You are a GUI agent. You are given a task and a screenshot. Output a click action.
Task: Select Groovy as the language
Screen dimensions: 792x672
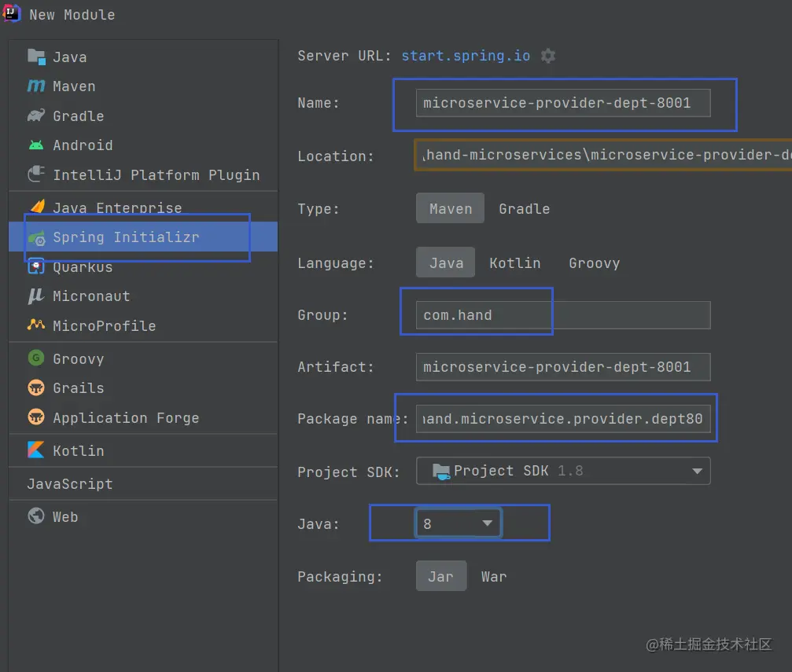coord(594,263)
